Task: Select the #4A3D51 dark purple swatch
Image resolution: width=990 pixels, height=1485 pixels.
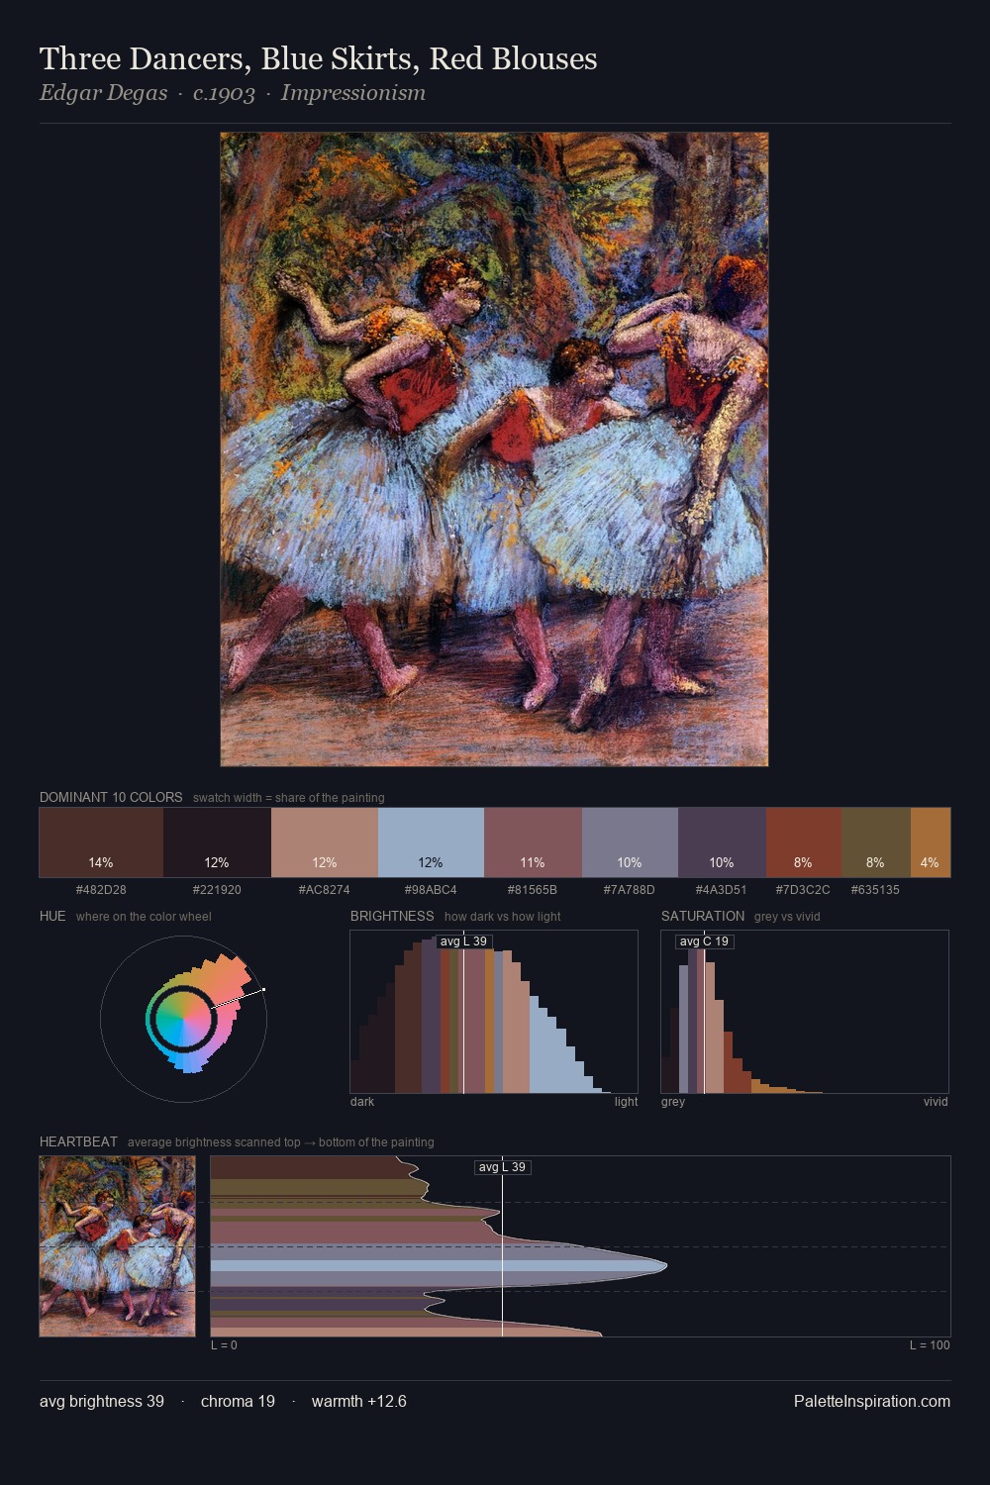Action: (x=722, y=842)
